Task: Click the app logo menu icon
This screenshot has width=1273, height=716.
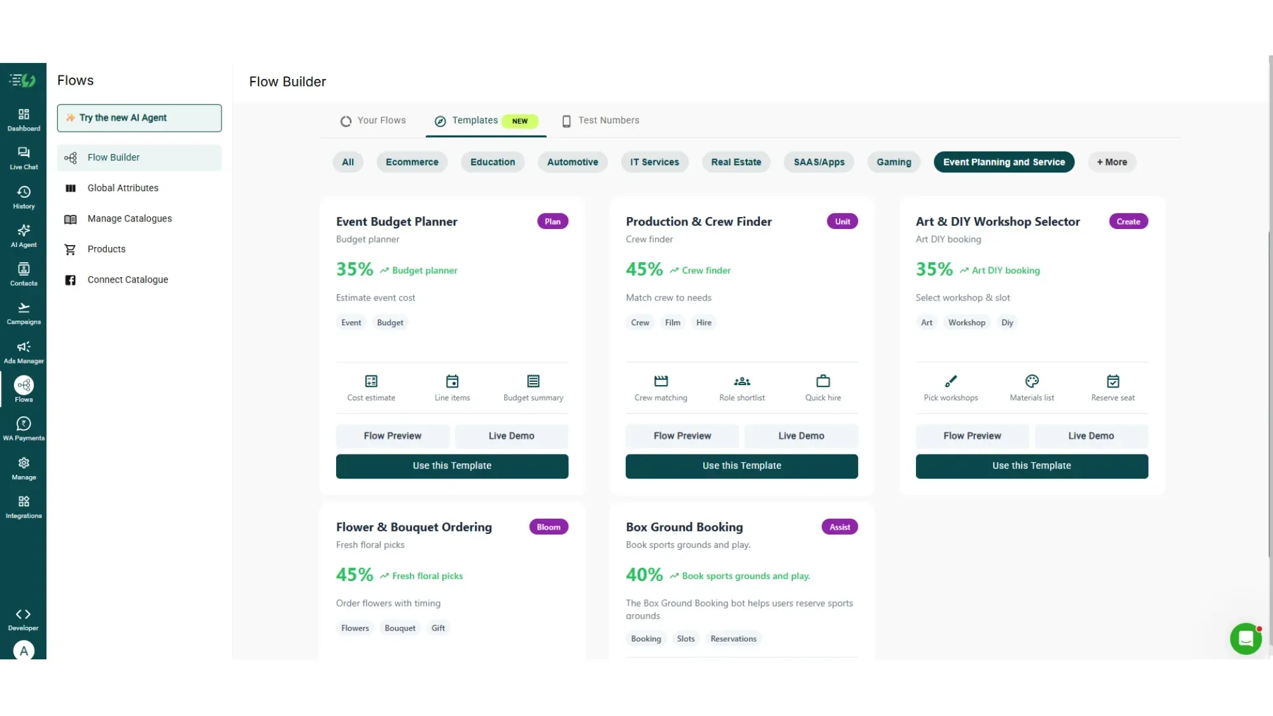Action: click(x=22, y=80)
